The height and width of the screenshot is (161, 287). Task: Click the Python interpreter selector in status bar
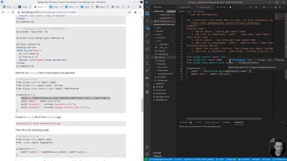click(199, 159)
